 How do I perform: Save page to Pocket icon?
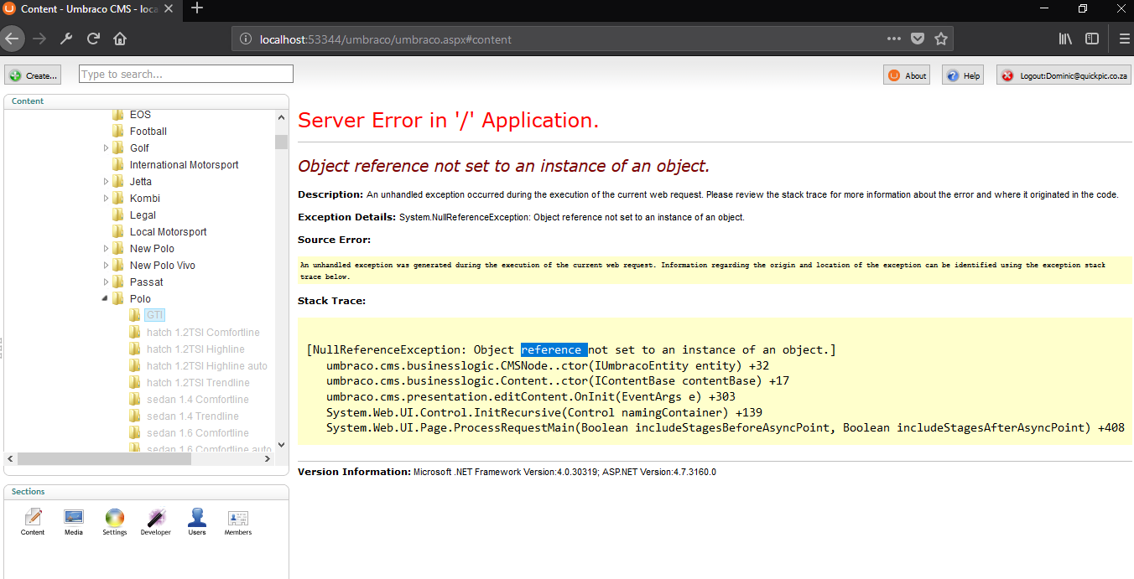[918, 39]
